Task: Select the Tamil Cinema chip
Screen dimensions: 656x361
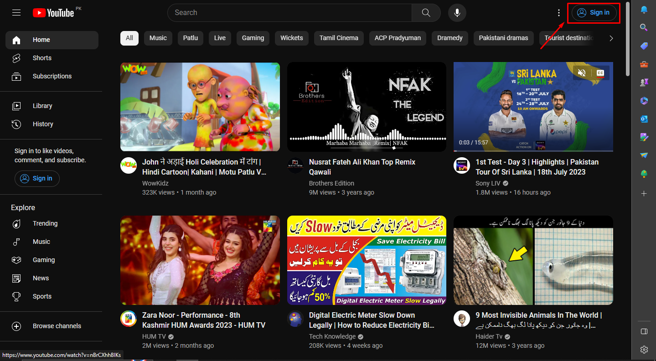Action: [339, 38]
